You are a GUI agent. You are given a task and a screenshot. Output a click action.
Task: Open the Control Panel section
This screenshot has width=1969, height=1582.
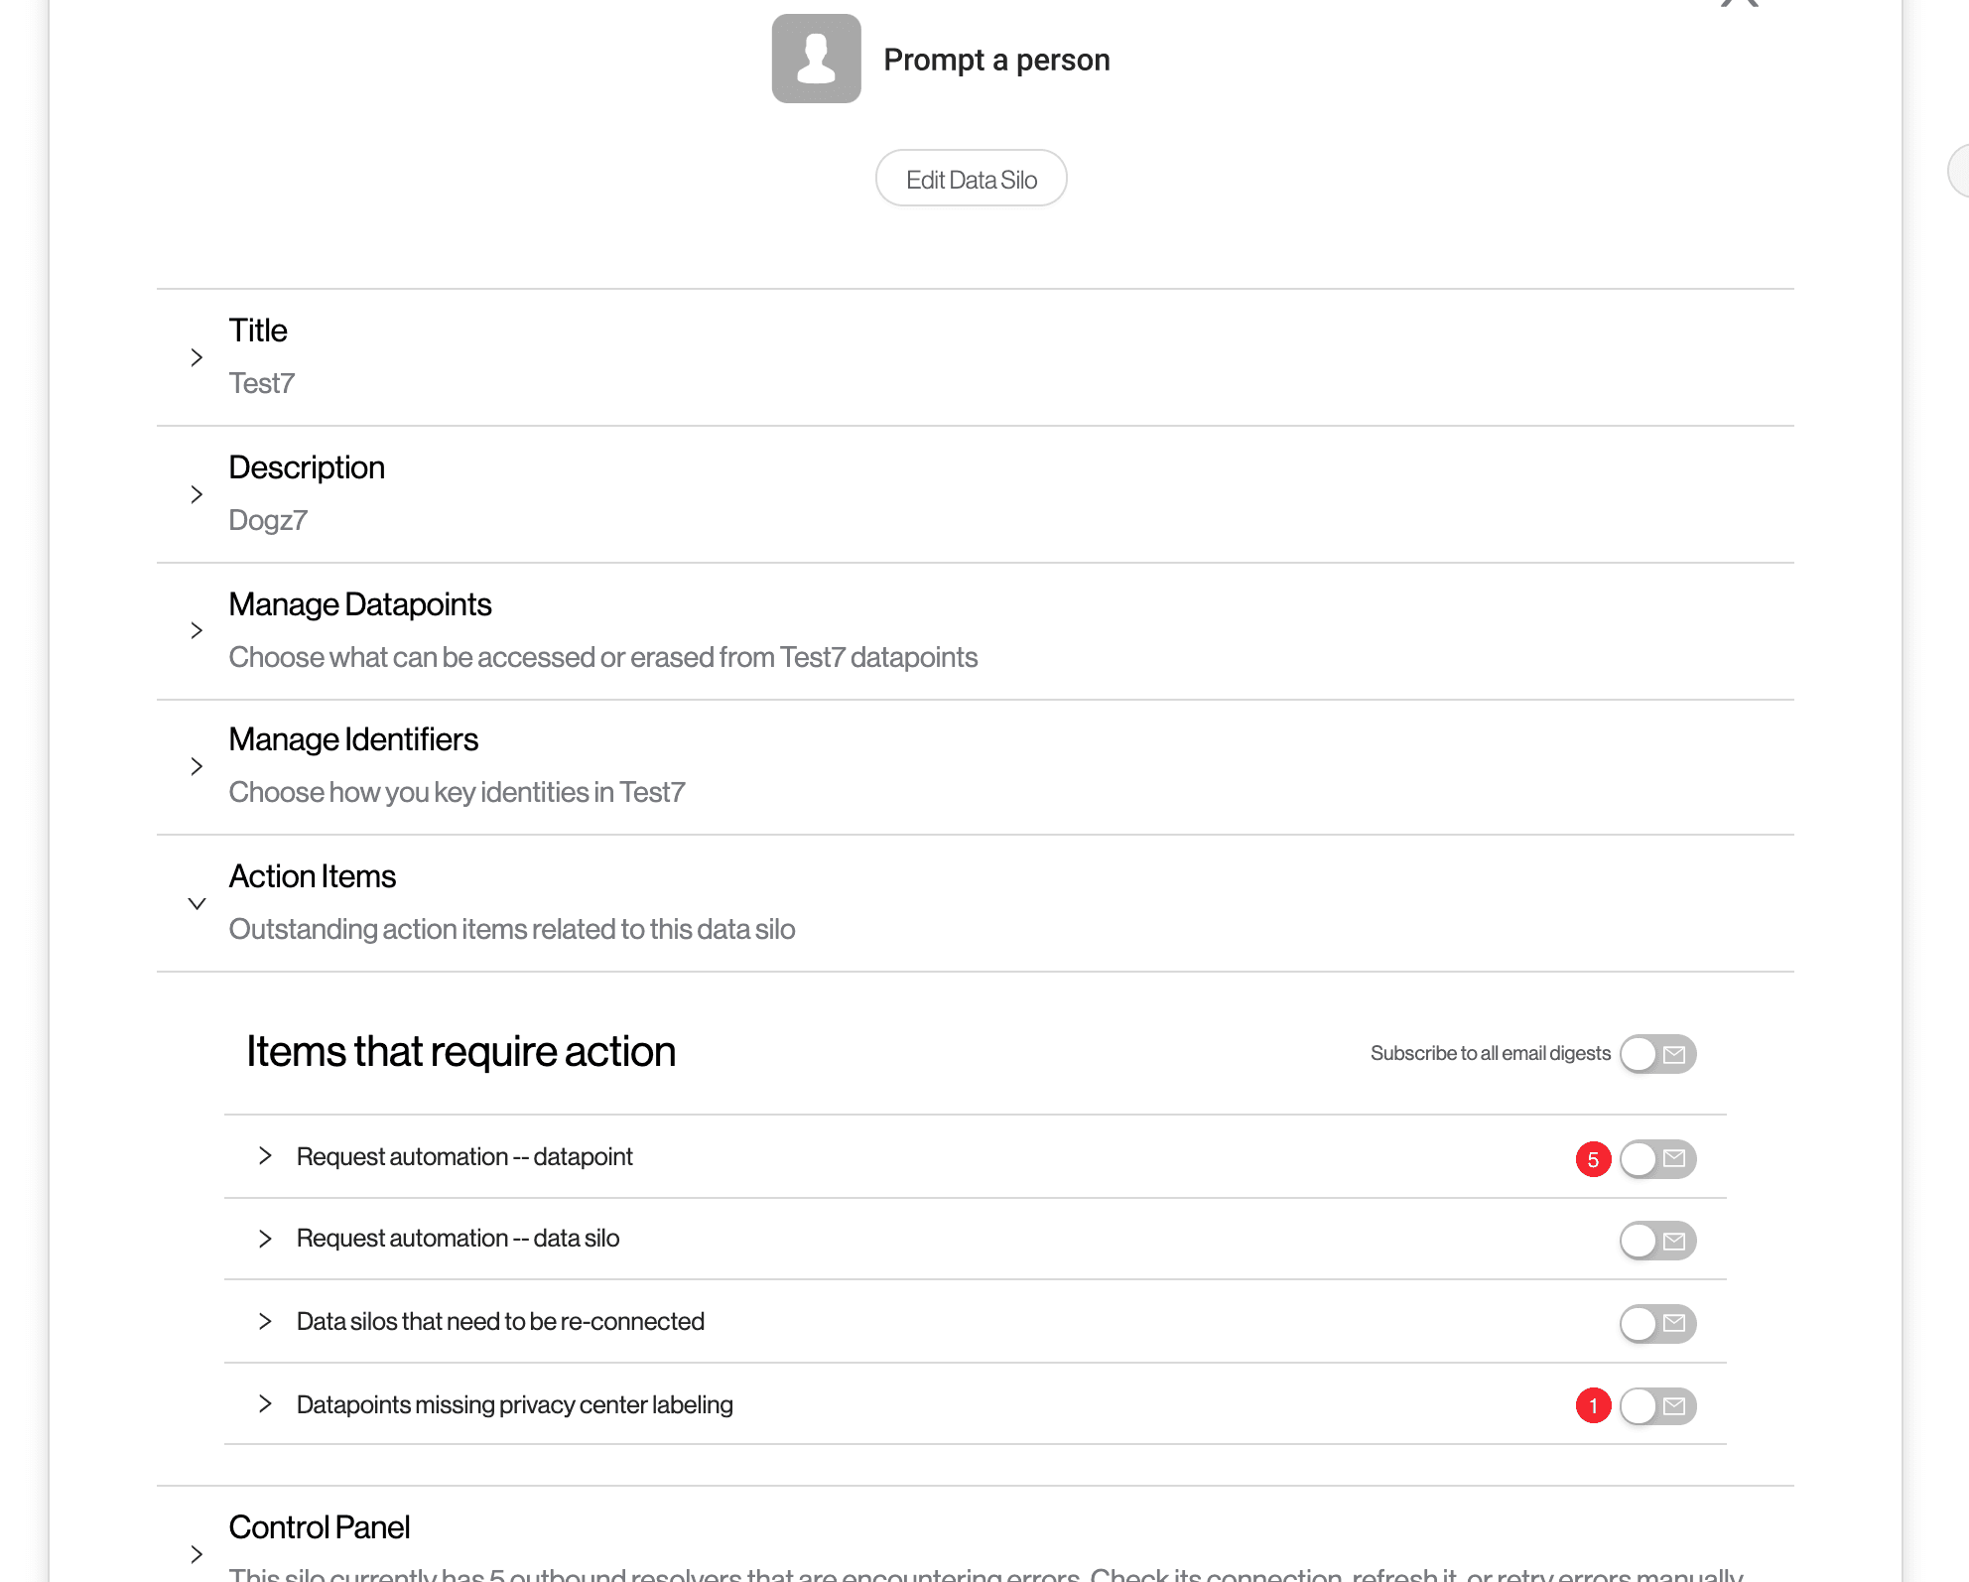[319, 1527]
